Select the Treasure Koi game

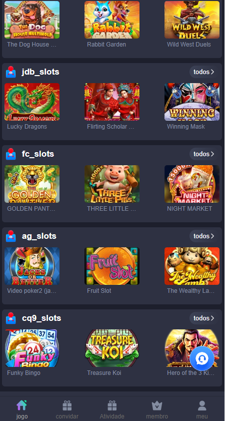click(112, 348)
